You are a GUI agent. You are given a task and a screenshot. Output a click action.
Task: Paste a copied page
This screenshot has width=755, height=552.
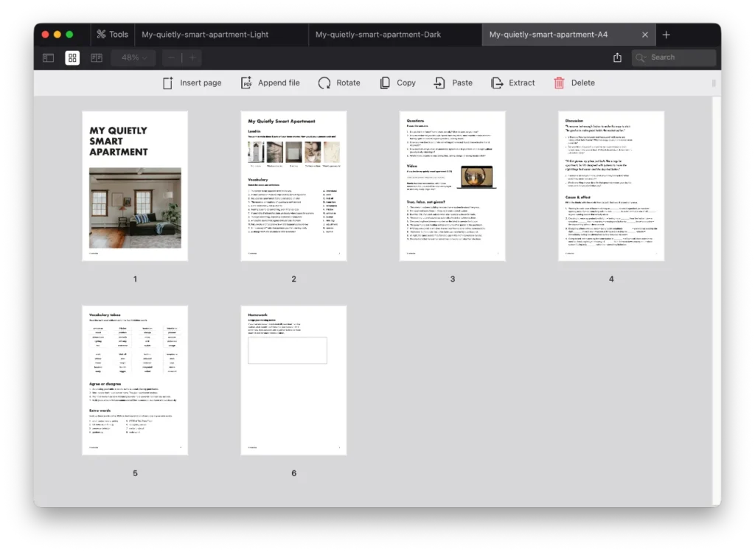pos(453,83)
